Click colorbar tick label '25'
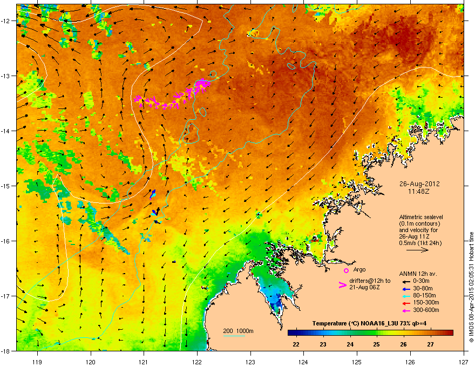Screen dimensions: 475x367 click(377, 344)
